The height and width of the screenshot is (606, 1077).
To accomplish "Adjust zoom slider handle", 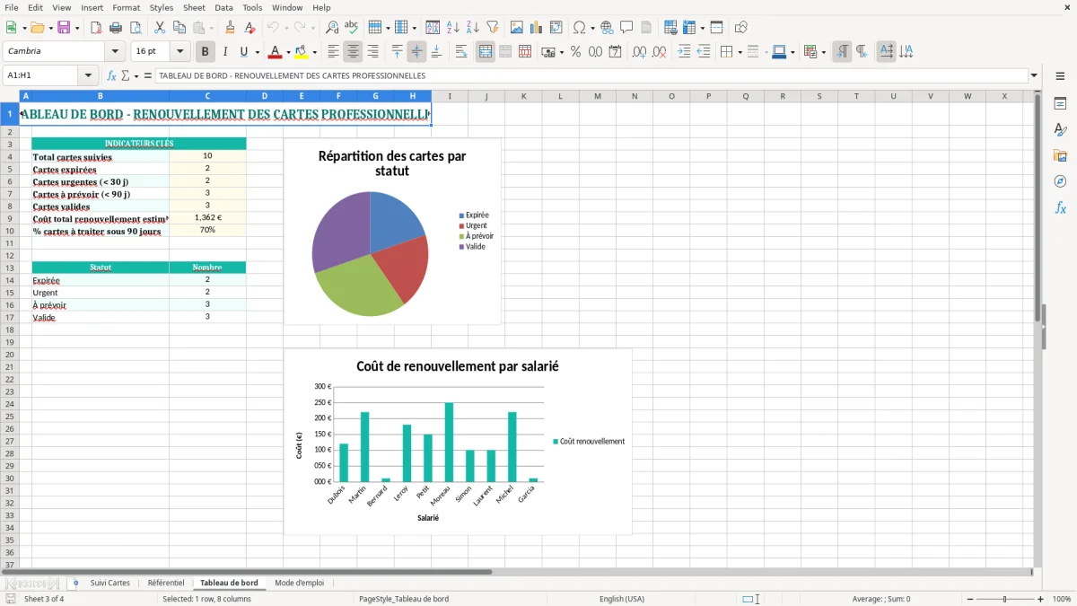I will pos(1005,599).
